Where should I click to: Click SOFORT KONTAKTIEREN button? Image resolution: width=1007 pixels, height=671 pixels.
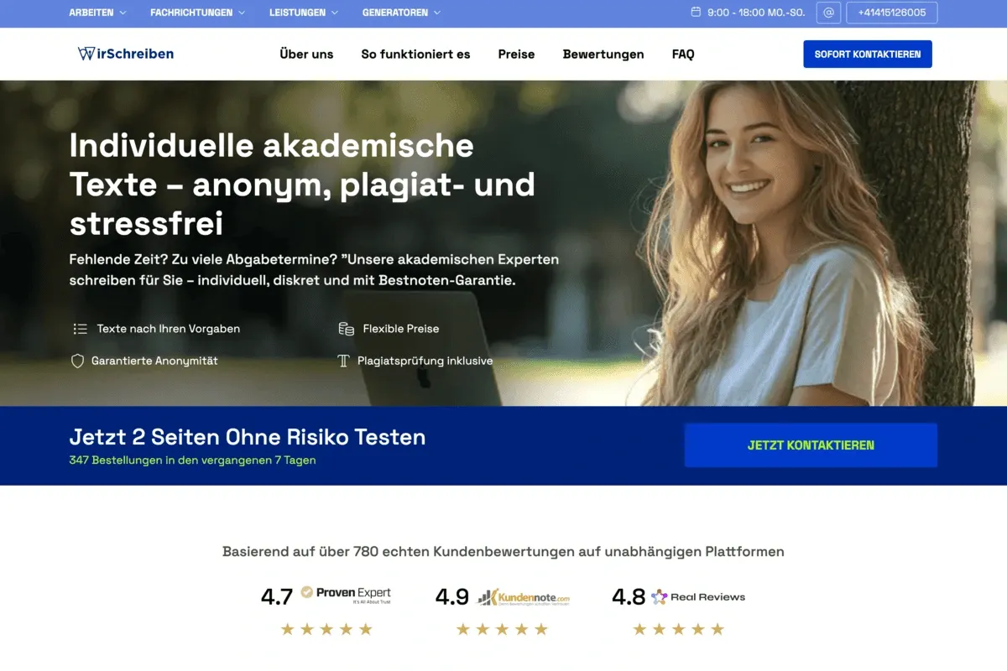pos(868,54)
